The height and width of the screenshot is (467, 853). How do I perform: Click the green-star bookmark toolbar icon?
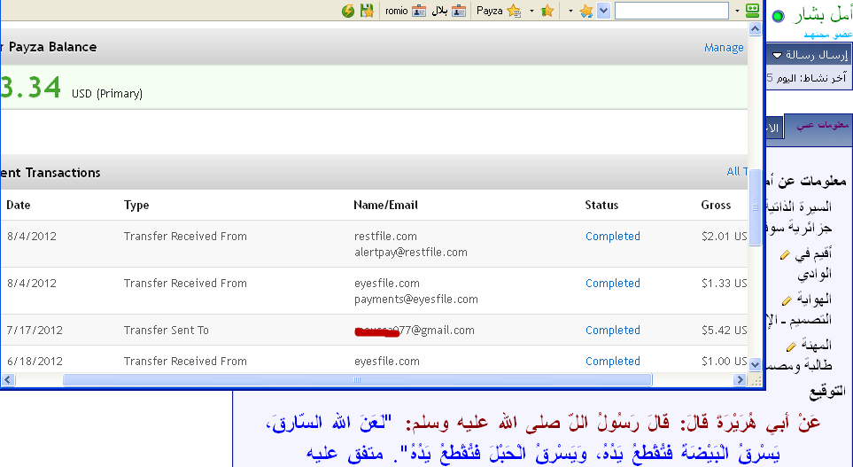point(547,11)
